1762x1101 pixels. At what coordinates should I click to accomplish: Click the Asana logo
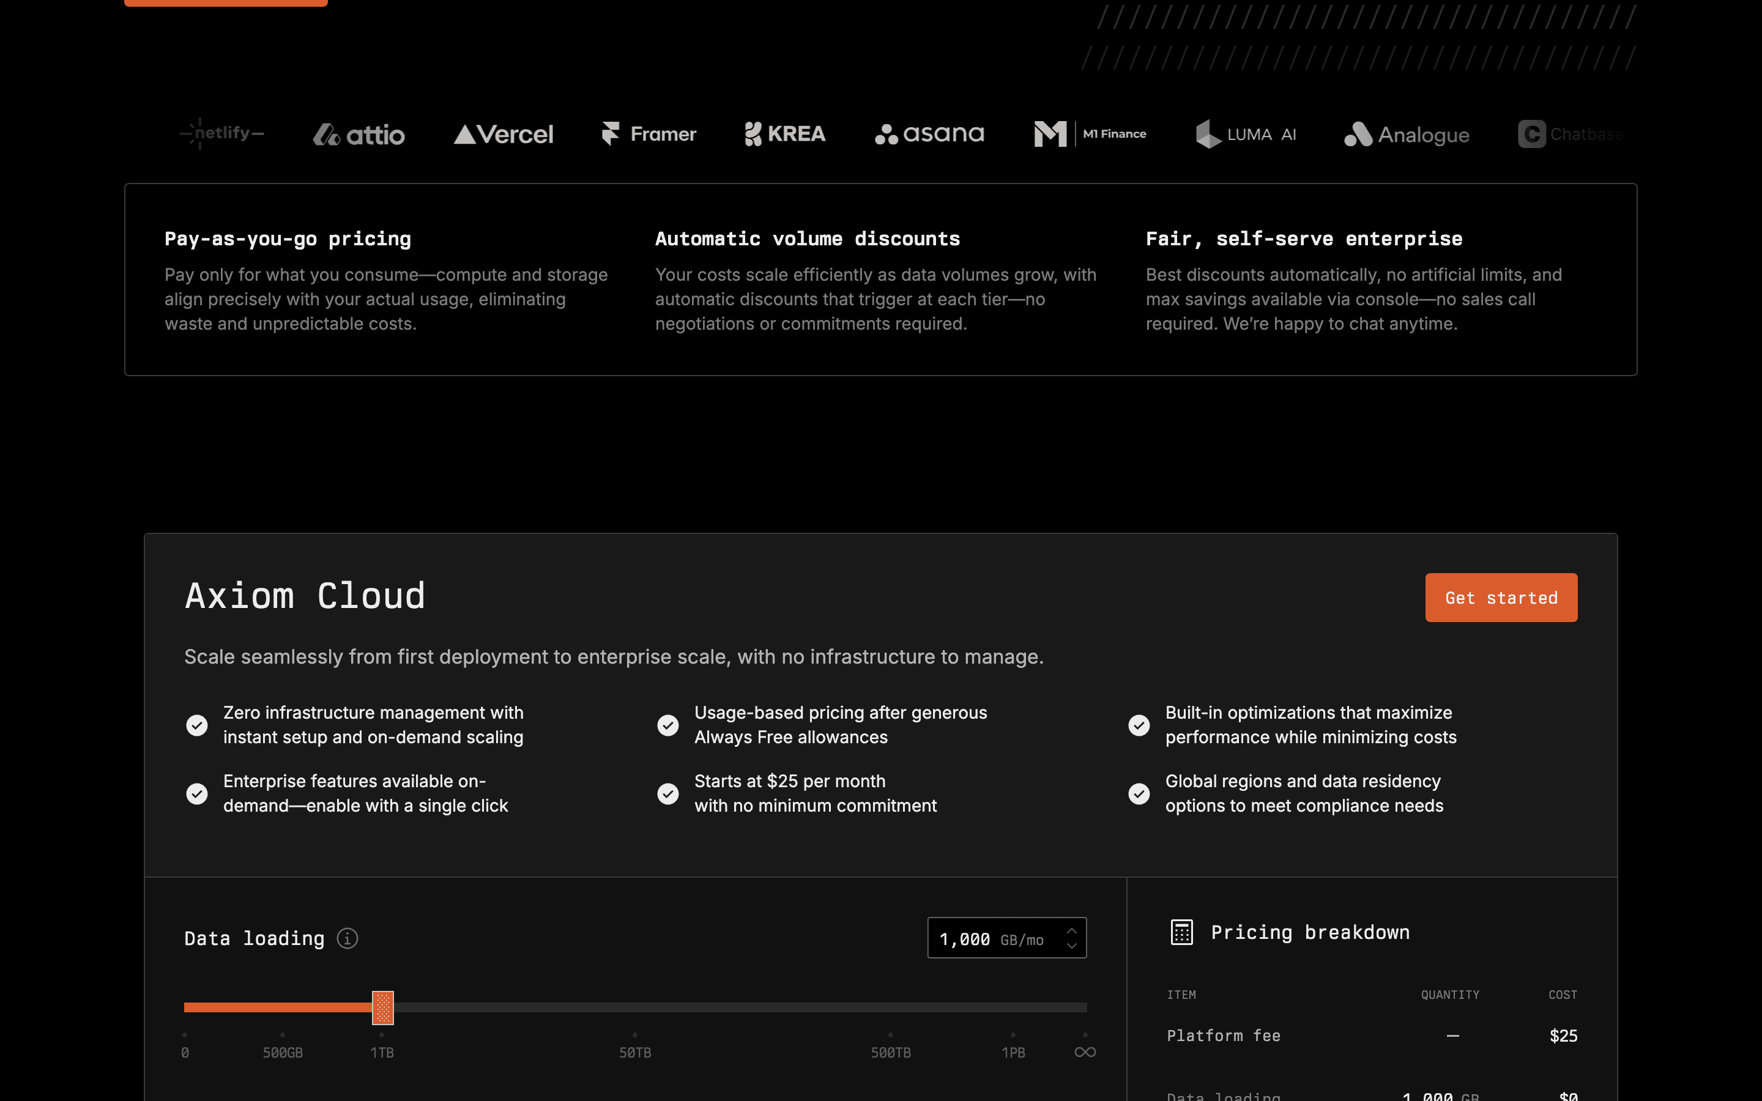point(929,134)
